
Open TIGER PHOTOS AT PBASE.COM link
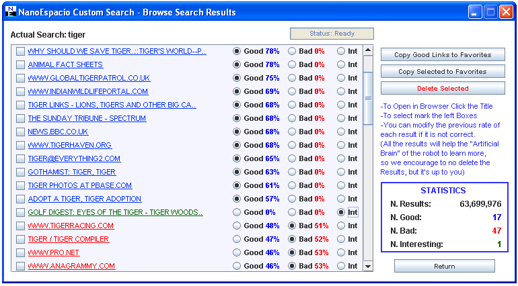click(80, 186)
